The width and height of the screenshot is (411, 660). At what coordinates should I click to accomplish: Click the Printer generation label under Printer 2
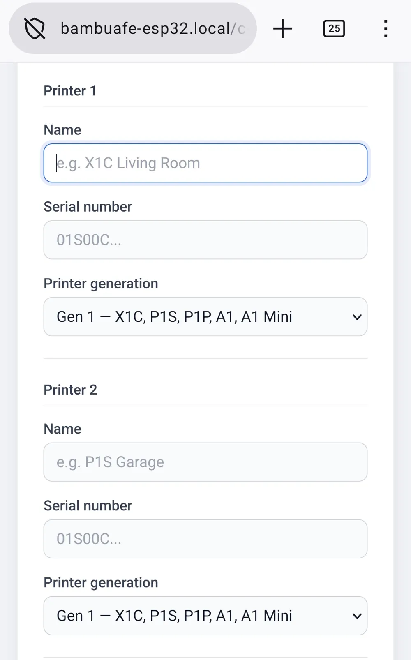click(101, 582)
